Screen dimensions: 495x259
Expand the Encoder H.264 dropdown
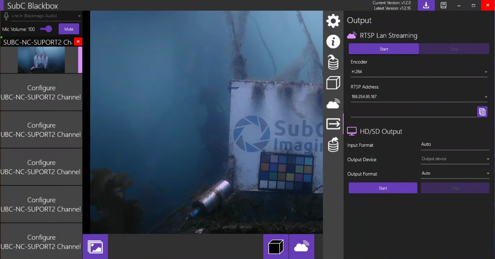(419, 72)
